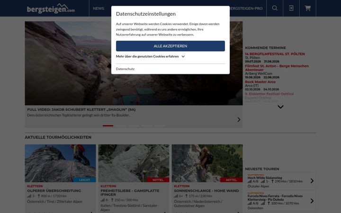This screenshot has height=213, width=341.
Task: Click the LEICHT difficulty badge
Action: click(x=85, y=180)
